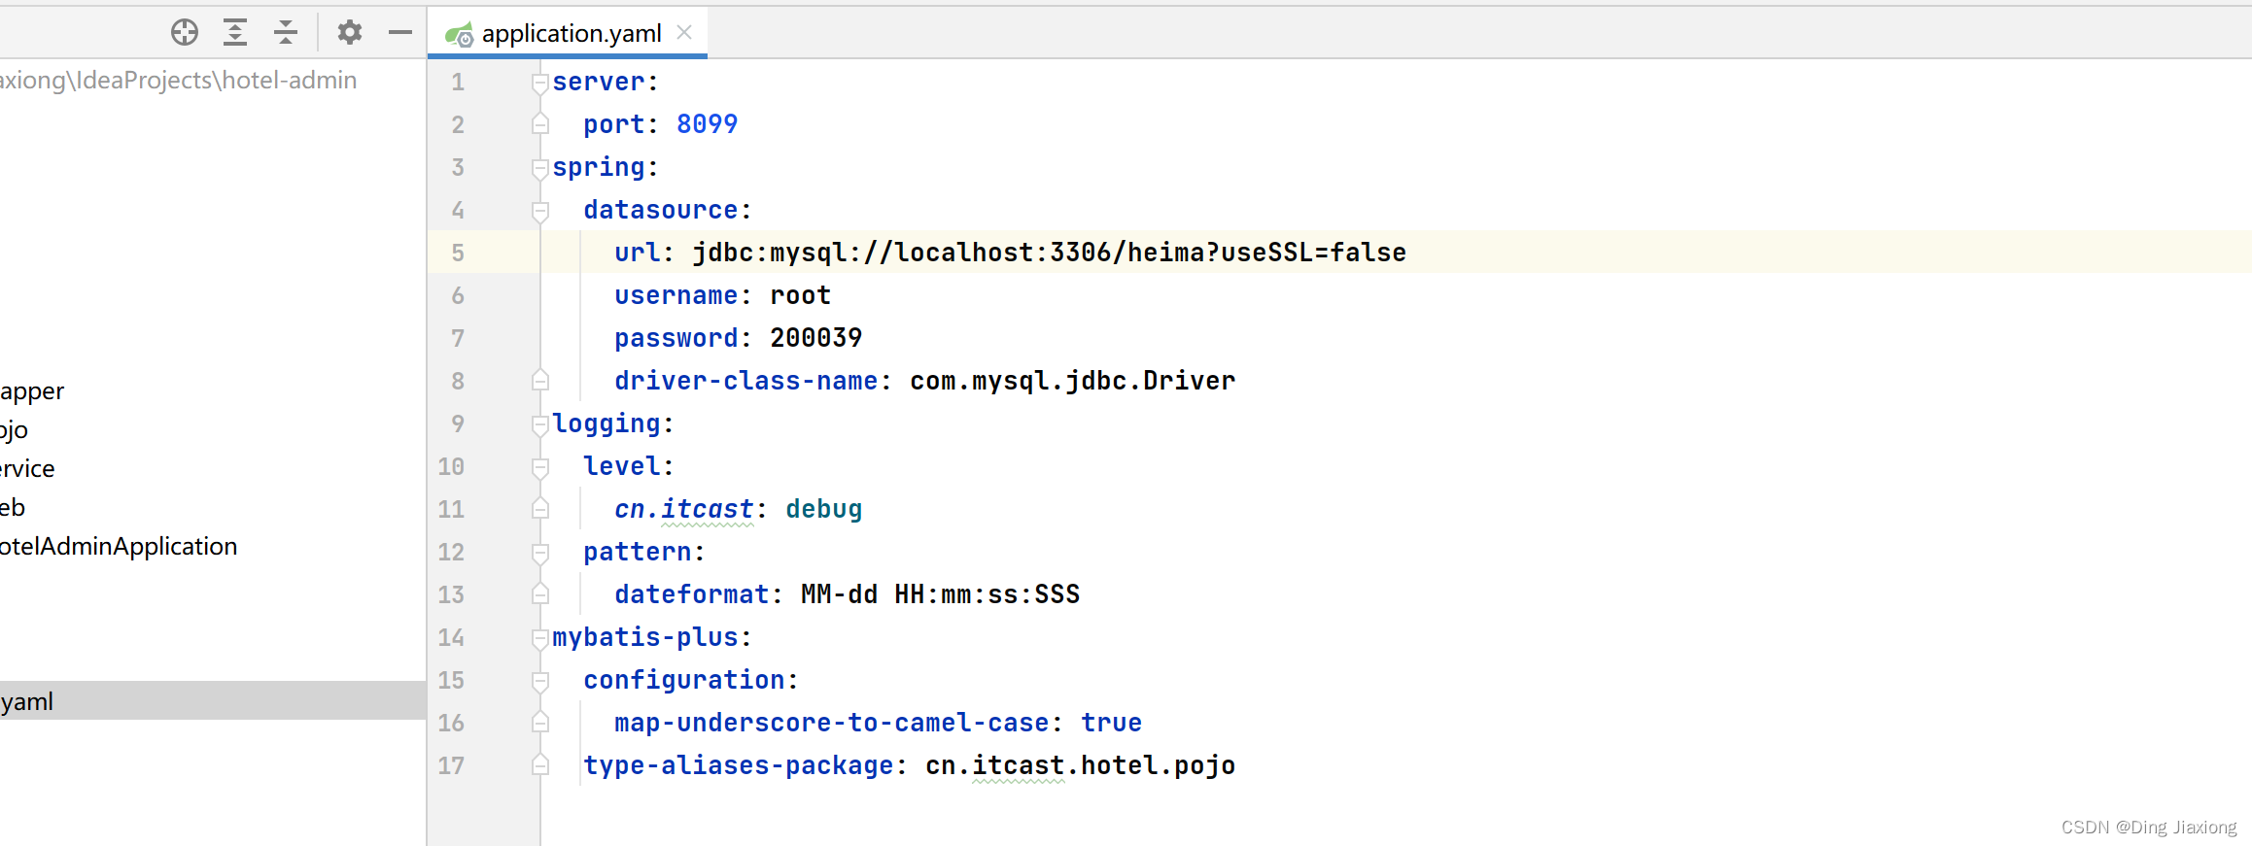
Task: Hide the project panel with minus icon
Action: click(400, 33)
